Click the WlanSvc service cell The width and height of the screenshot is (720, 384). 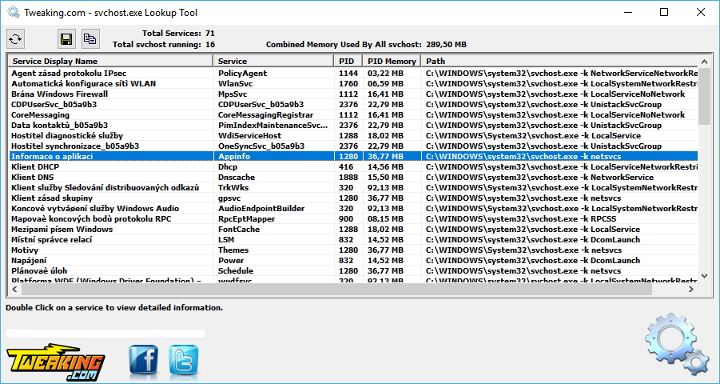(236, 84)
